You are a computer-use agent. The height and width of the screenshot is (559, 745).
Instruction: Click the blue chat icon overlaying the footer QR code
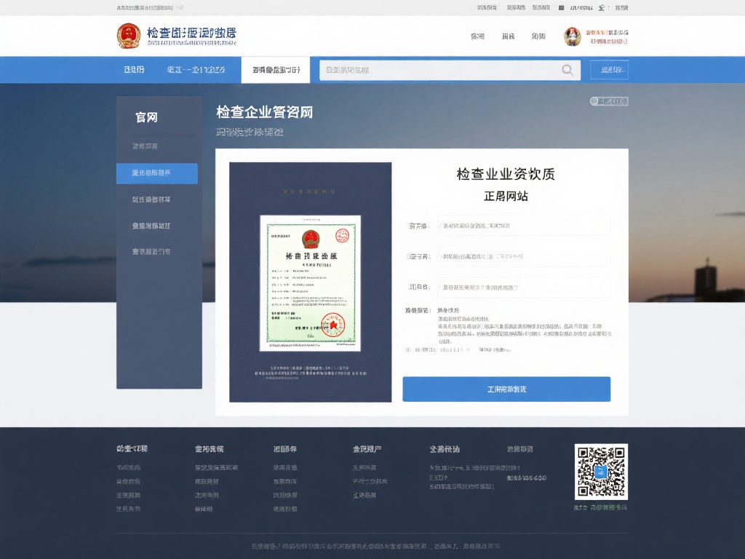point(601,472)
